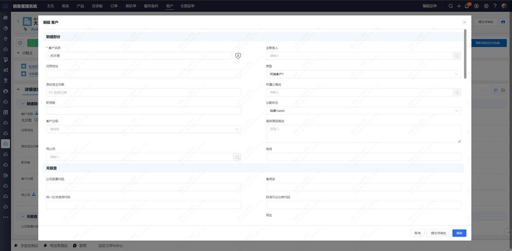The height and width of the screenshot is (251, 512).
Task: Click the search icon in 主联系人 field
Action: click(457, 56)
